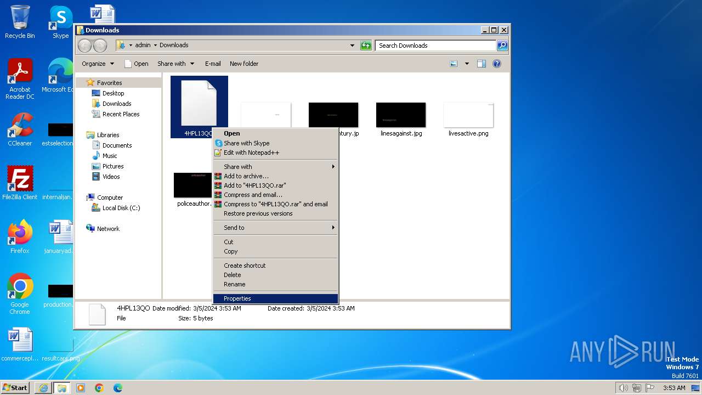Click the E-mail toolbar button
This screenshot has width=702, height=395.
[x=213, y=64]
